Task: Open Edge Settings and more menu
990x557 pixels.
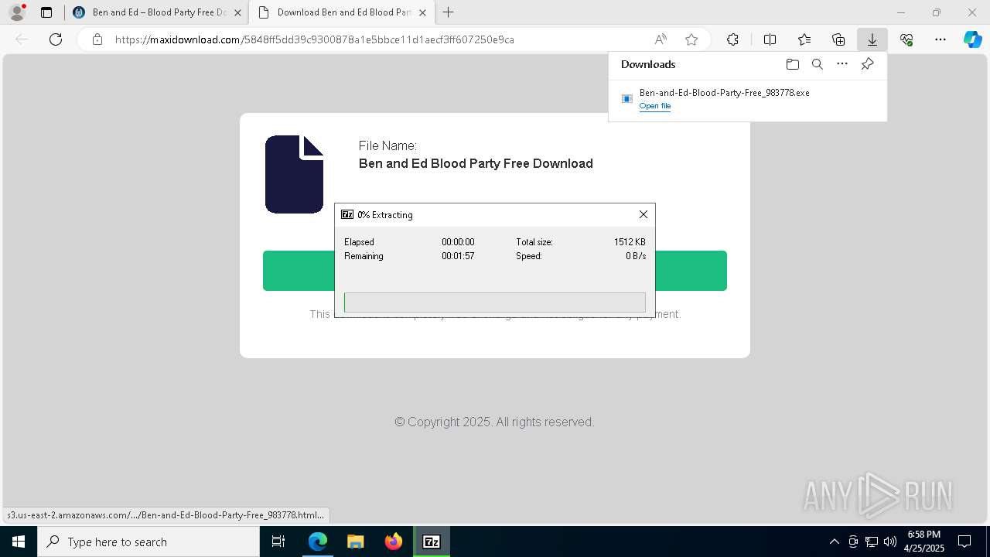Action: click(940, 39)
